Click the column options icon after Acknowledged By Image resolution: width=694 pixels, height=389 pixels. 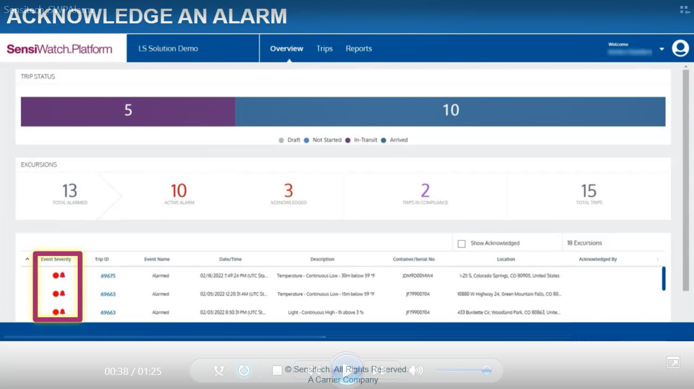click(658, 259)
